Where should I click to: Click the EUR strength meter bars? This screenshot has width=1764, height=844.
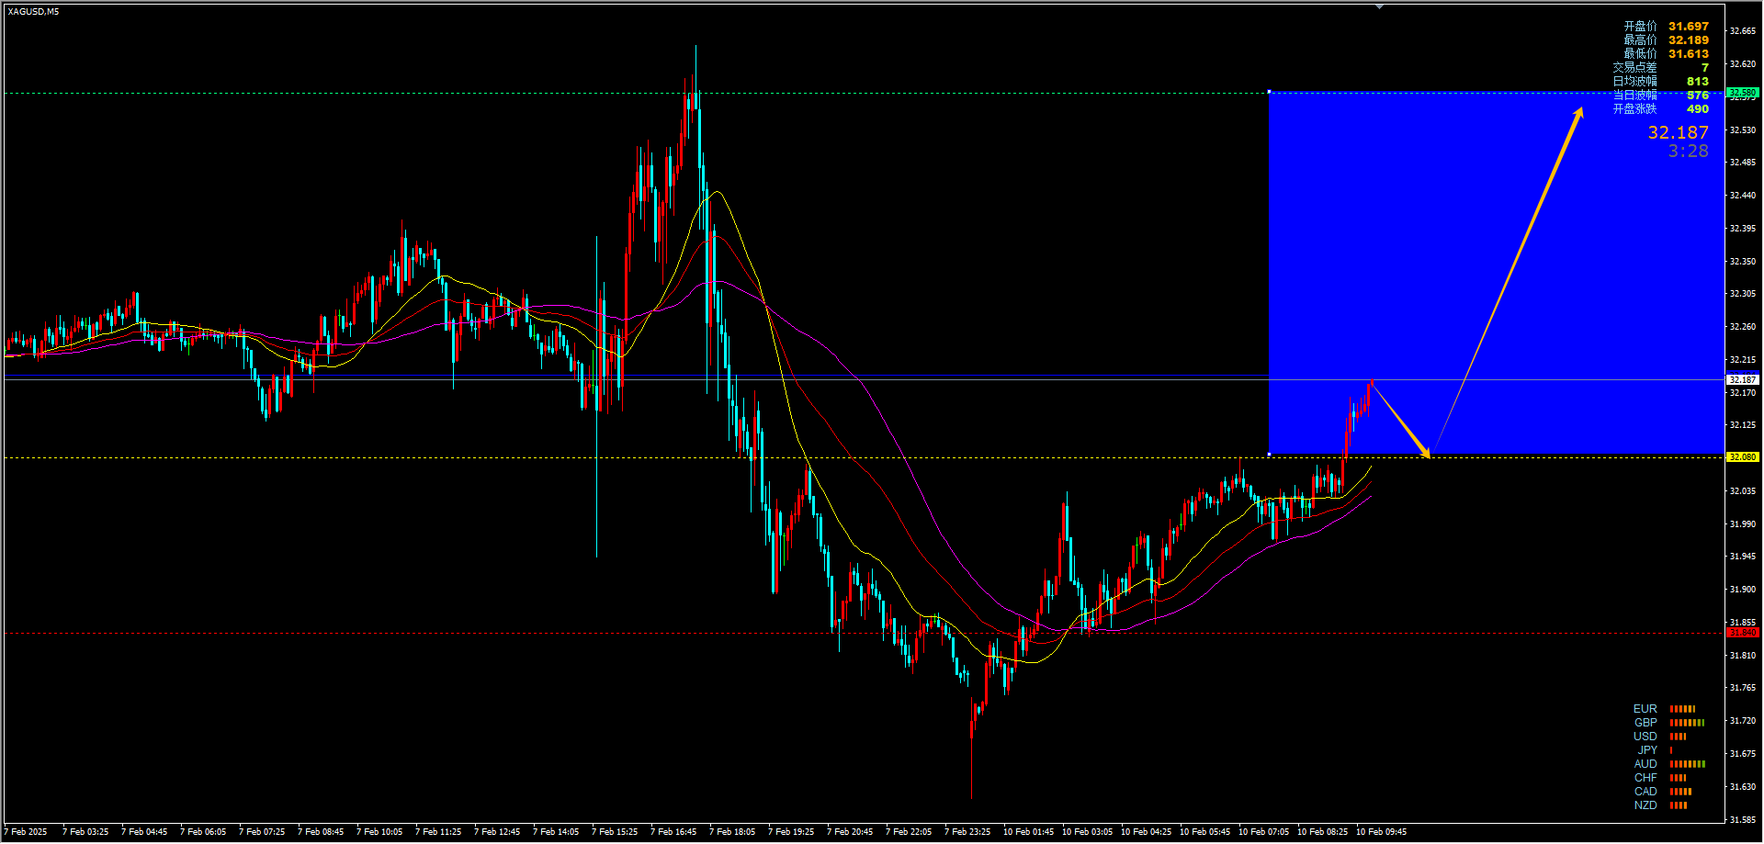1682,709
